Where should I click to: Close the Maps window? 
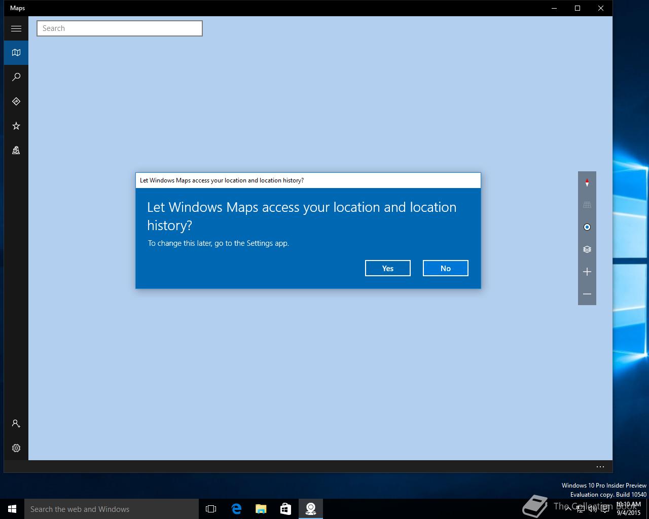coord(601,8)
